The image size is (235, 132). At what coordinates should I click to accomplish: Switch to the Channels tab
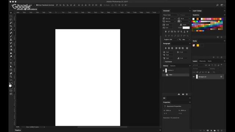tap(202, 61)
